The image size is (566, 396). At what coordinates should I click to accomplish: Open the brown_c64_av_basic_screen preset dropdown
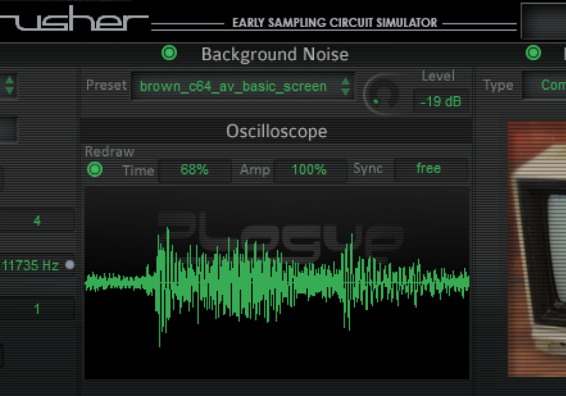click(x=233, y=86)
